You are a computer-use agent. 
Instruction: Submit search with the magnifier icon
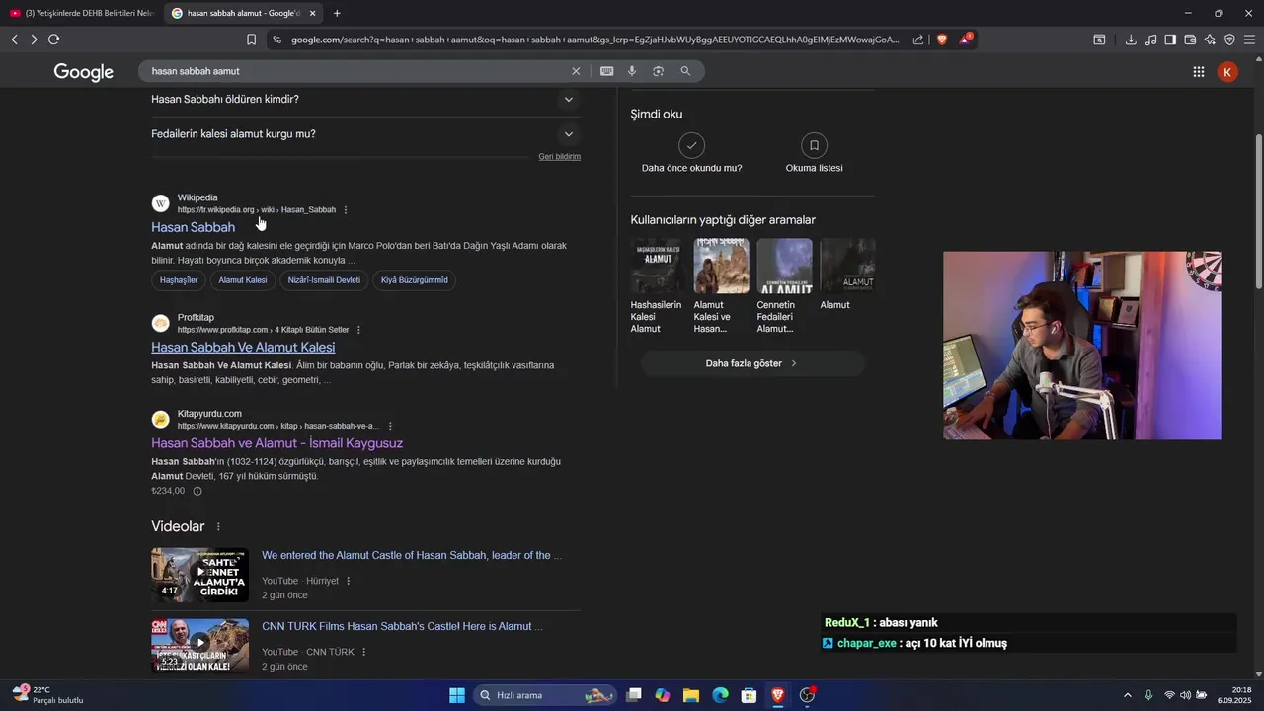pyautogui.click(x=685, y=71)
